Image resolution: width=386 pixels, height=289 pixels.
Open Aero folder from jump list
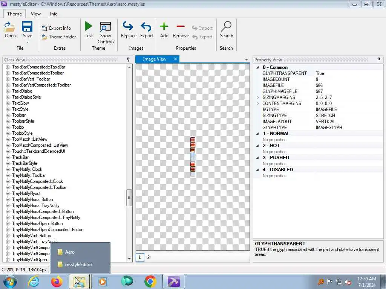80,252
